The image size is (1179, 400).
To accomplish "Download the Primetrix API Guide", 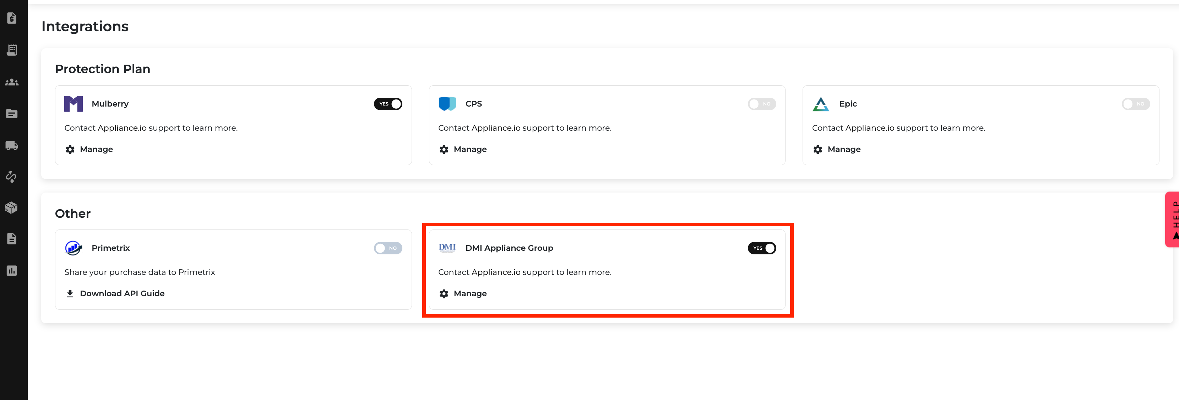I will coord(115,293).
